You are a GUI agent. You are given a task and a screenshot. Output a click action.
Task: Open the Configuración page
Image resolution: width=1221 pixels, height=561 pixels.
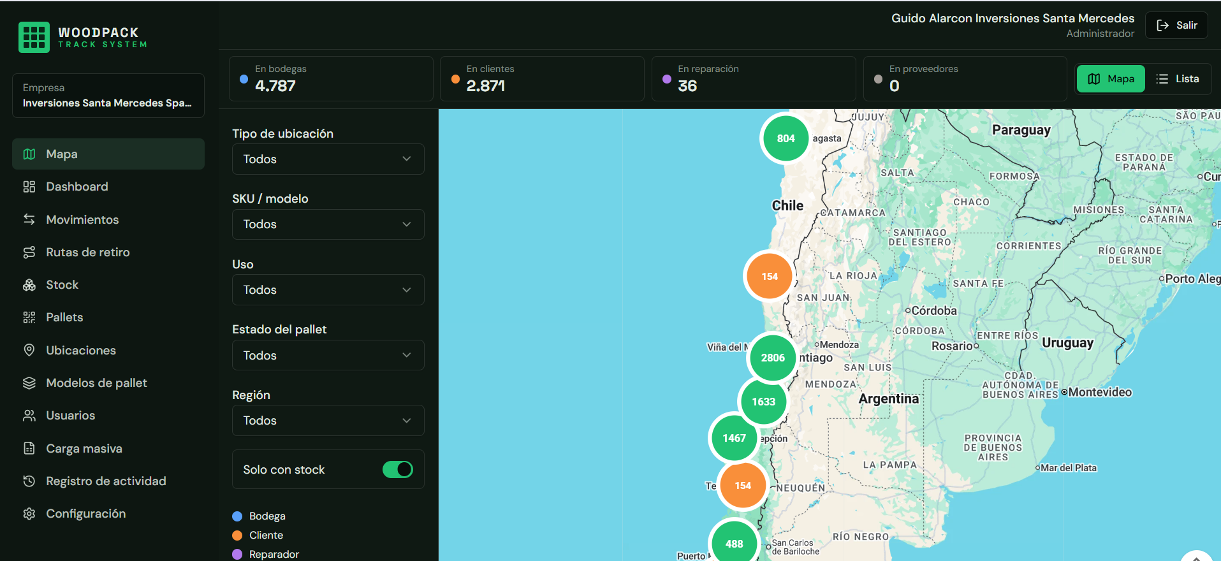click(108, 514)
